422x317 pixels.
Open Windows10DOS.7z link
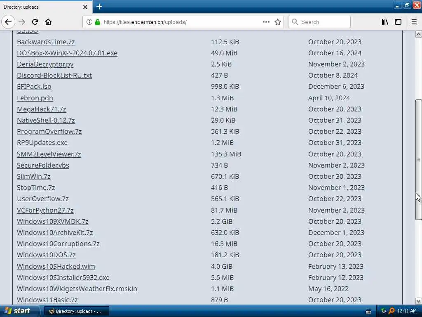[46, 255]
